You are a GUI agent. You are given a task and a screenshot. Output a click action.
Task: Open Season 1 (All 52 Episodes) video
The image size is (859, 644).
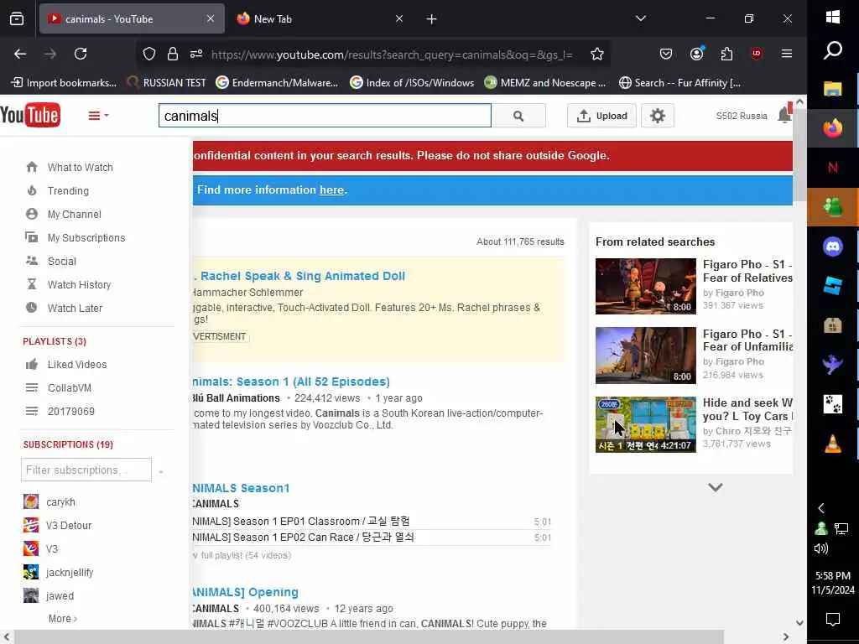[291, 382]
